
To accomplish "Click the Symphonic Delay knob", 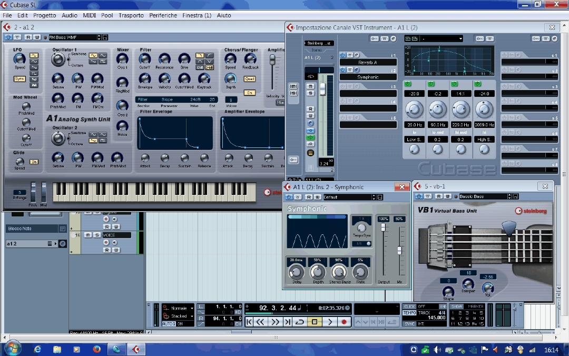I will 297,272.
